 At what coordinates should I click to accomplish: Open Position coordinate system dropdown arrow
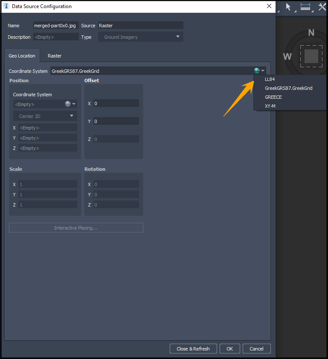click(x=74, y=104)
